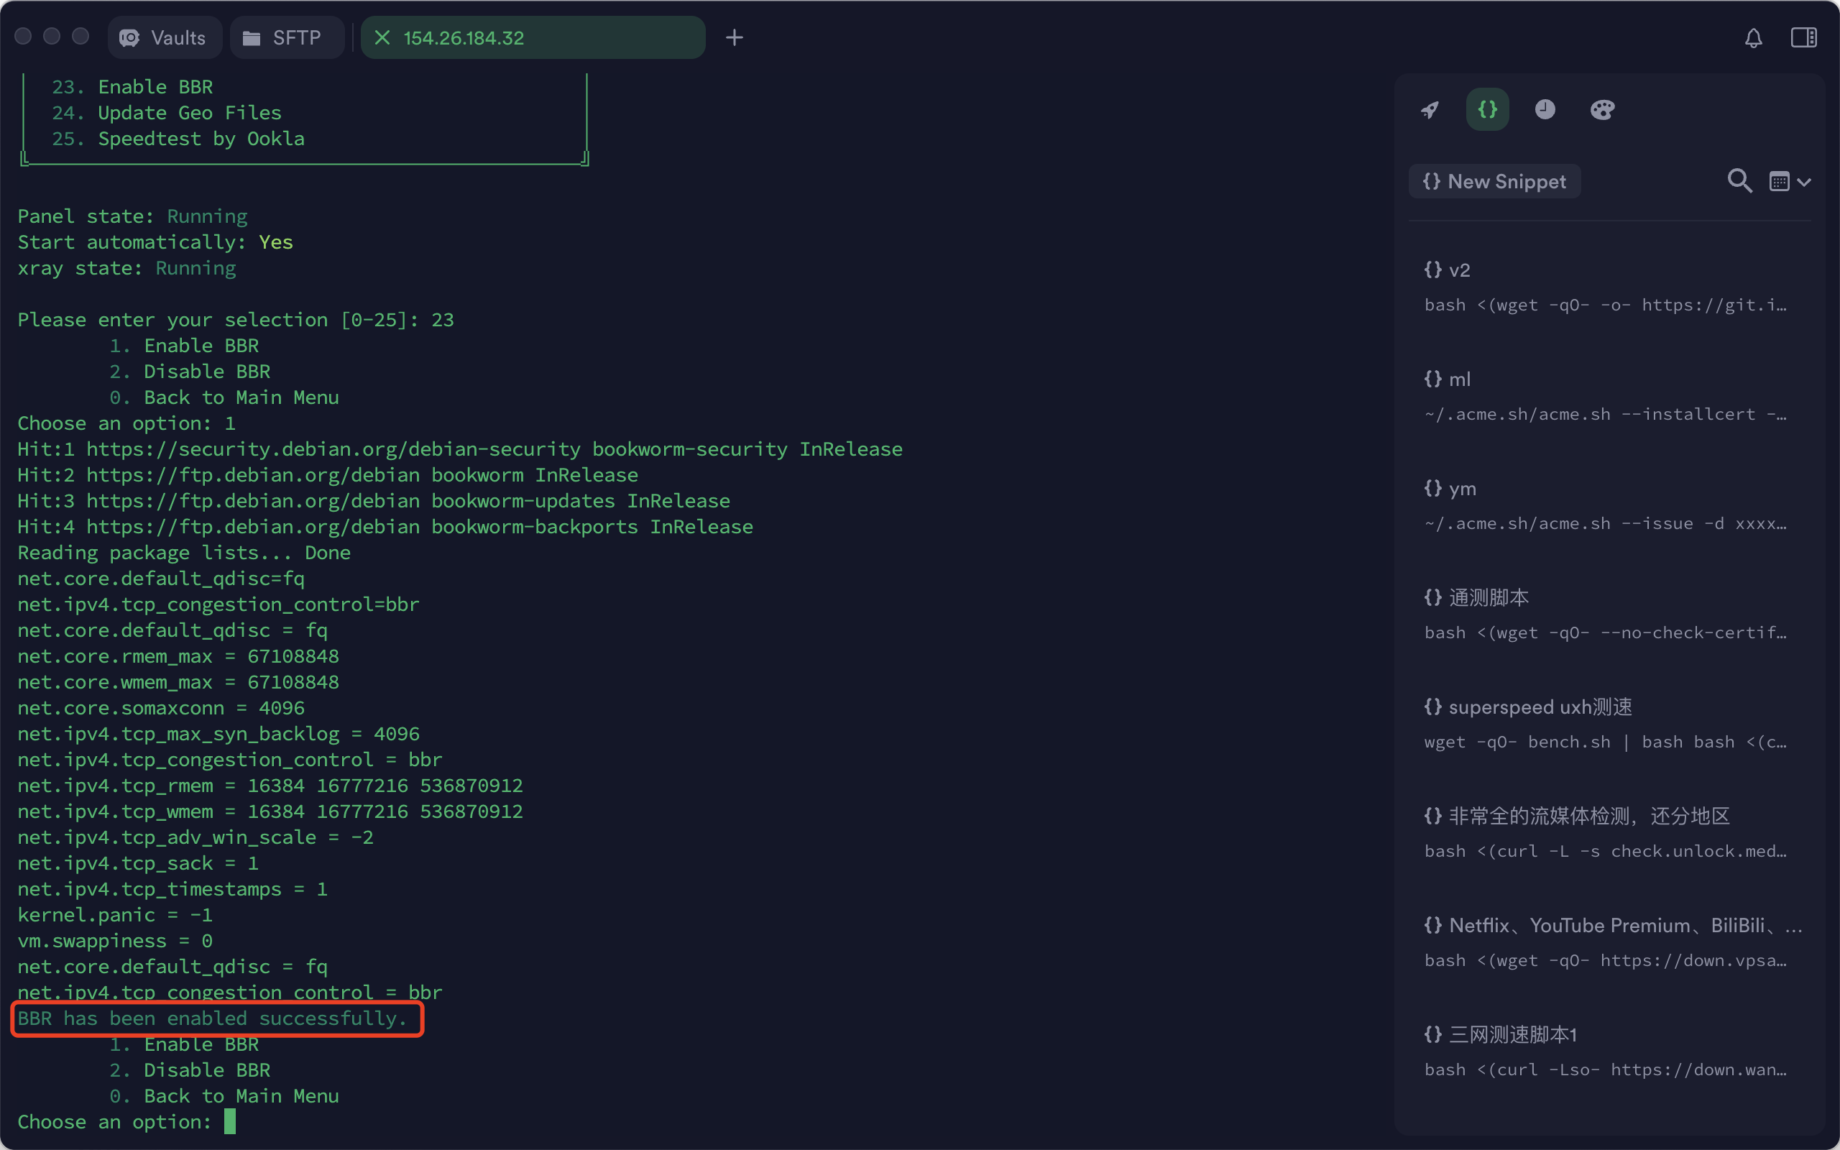
Task: Switch to the Vaults tab
Action: pyautogui.click(x=164, y=38)
